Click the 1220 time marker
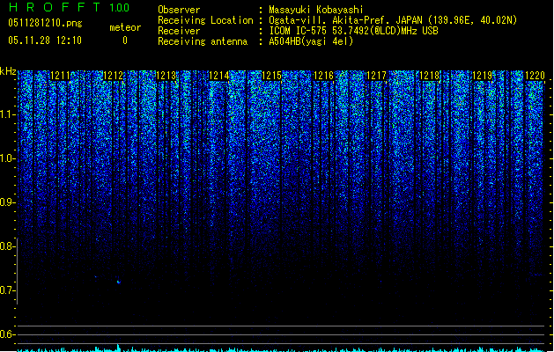554x352 pixels. (535, 76)
